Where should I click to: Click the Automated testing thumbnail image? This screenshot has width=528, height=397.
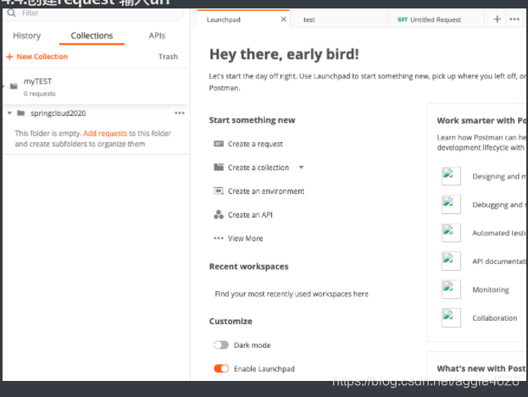pos(451,233)
